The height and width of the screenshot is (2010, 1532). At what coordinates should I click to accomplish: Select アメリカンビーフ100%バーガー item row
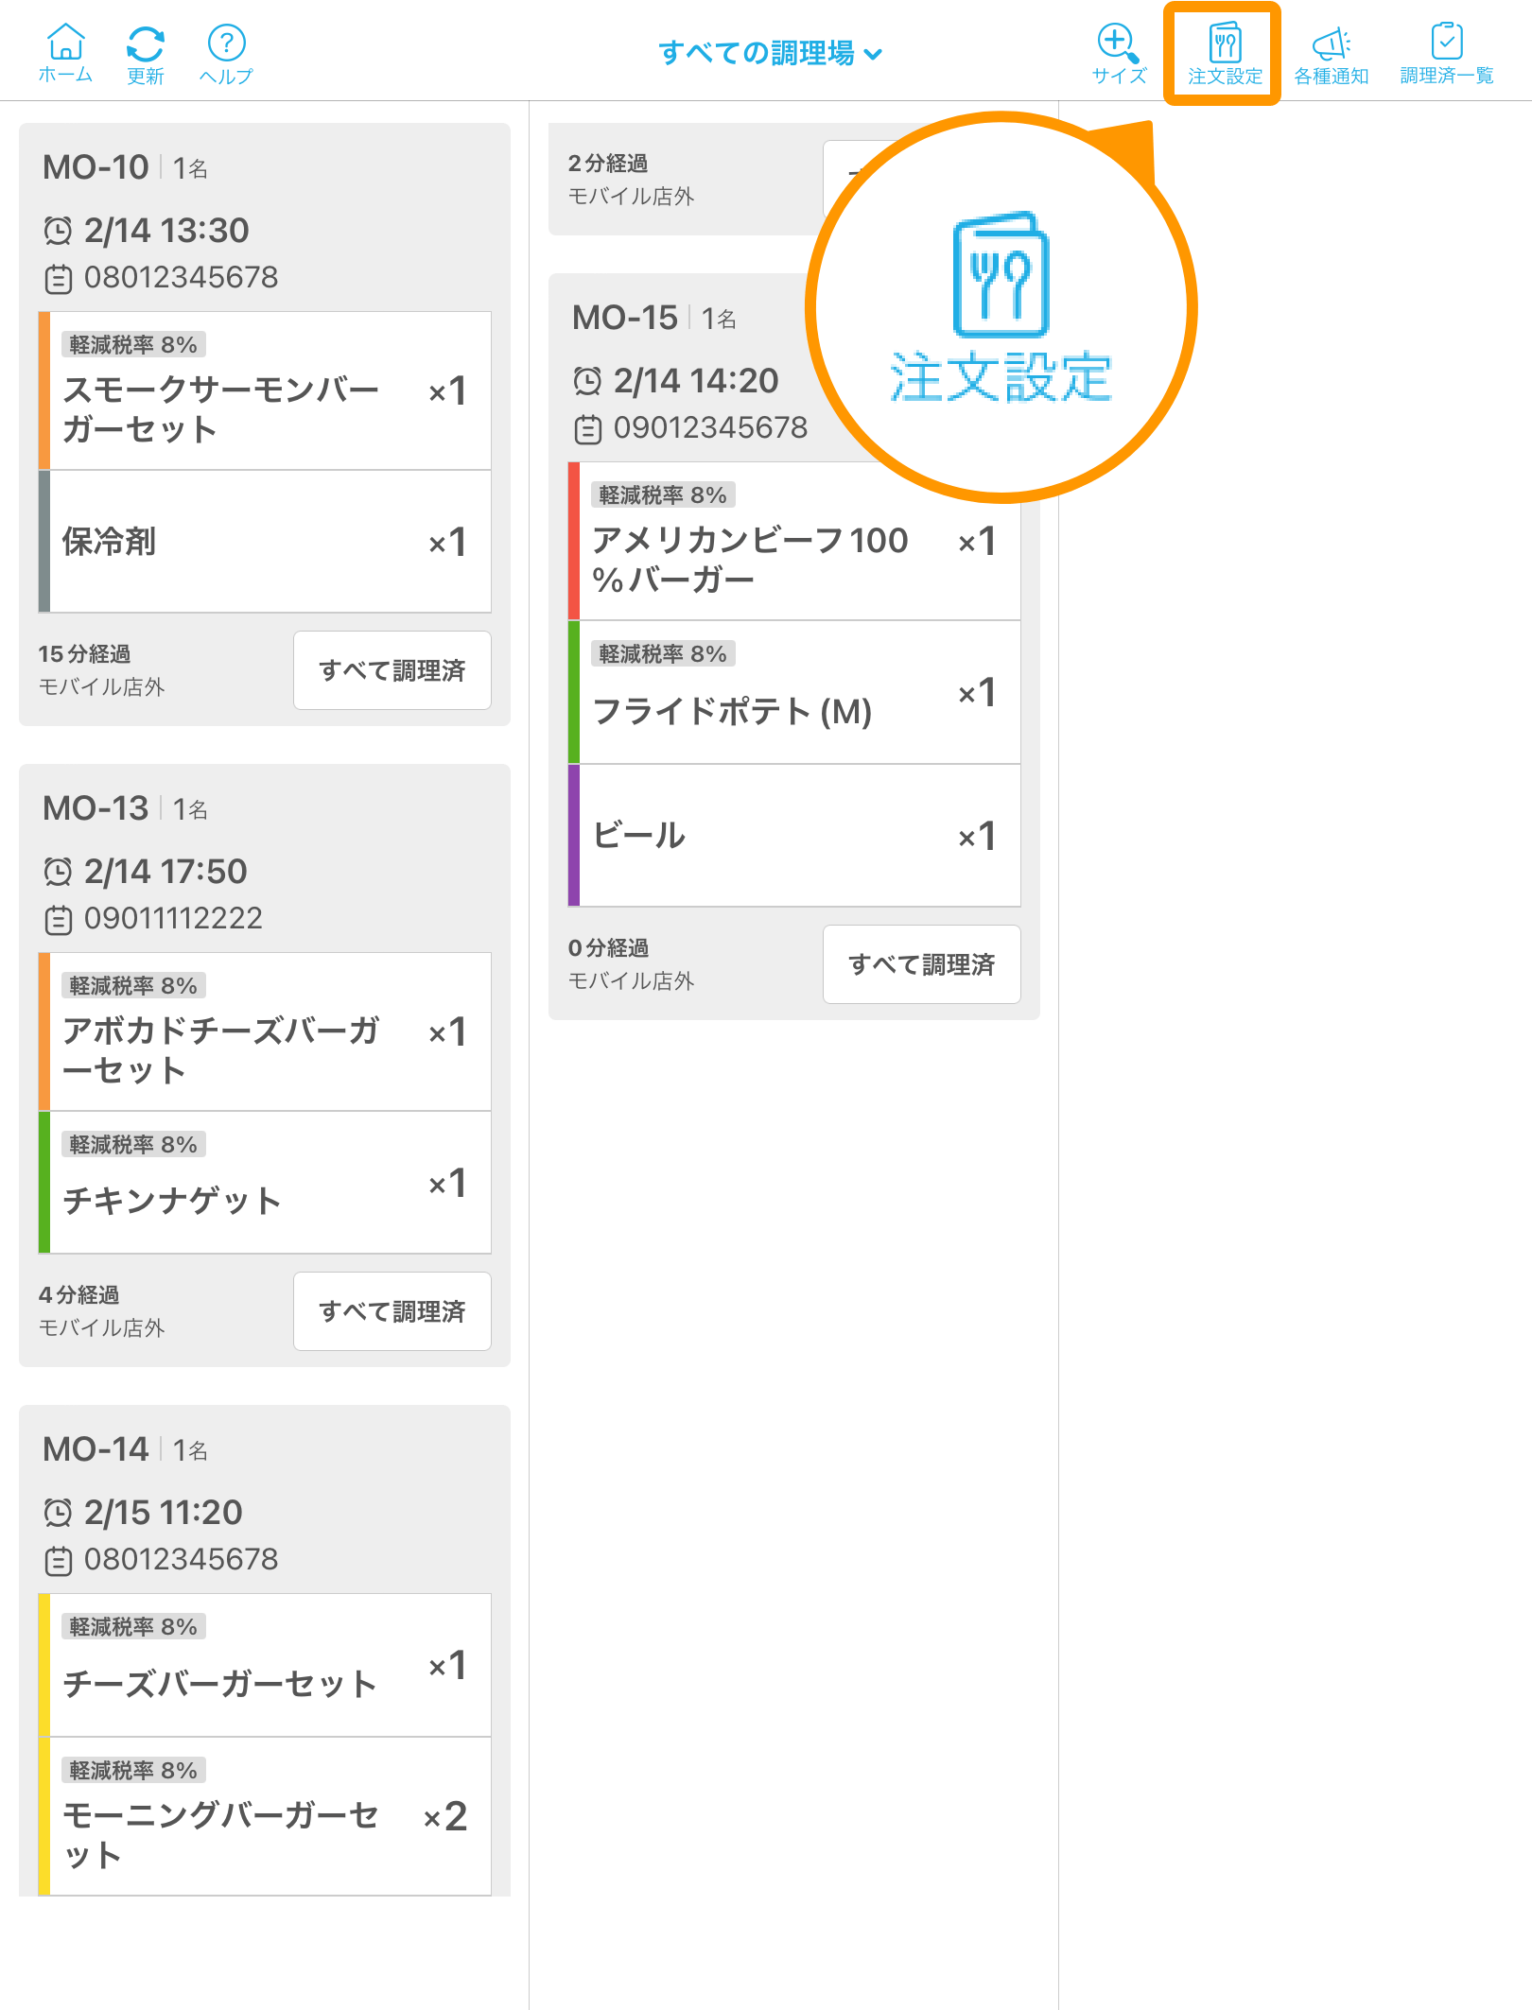(x=794, y=541)
